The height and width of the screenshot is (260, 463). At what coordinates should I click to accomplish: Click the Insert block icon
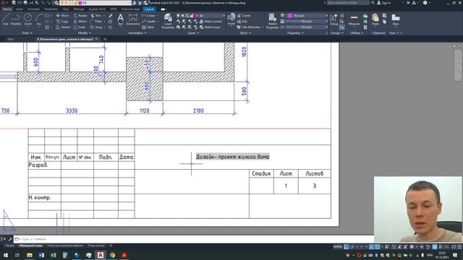[231, 19]
